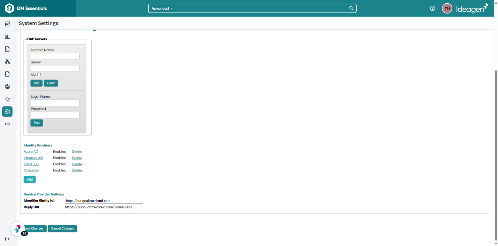Viewport: 498px width, 246px height.
Task: Clear the LDAP server fields
Action: pos(51,83)
